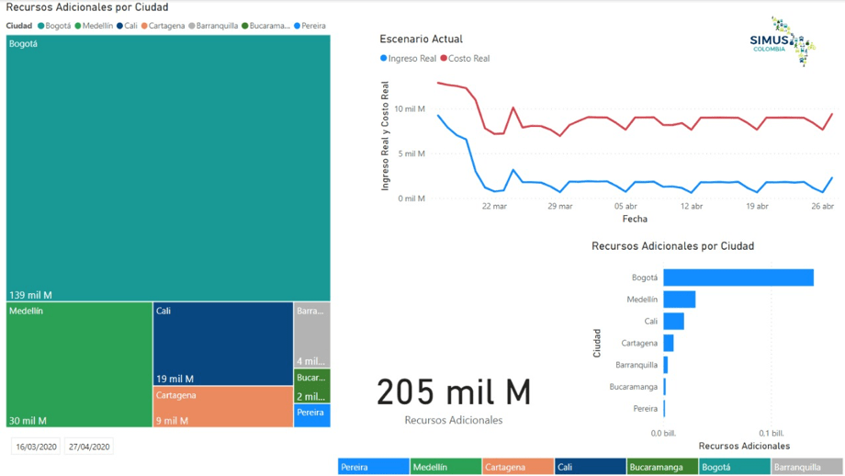The image size is (845, 476).
Task: Toggle the Costo Real legend item
Action: (x=466, y=59)
